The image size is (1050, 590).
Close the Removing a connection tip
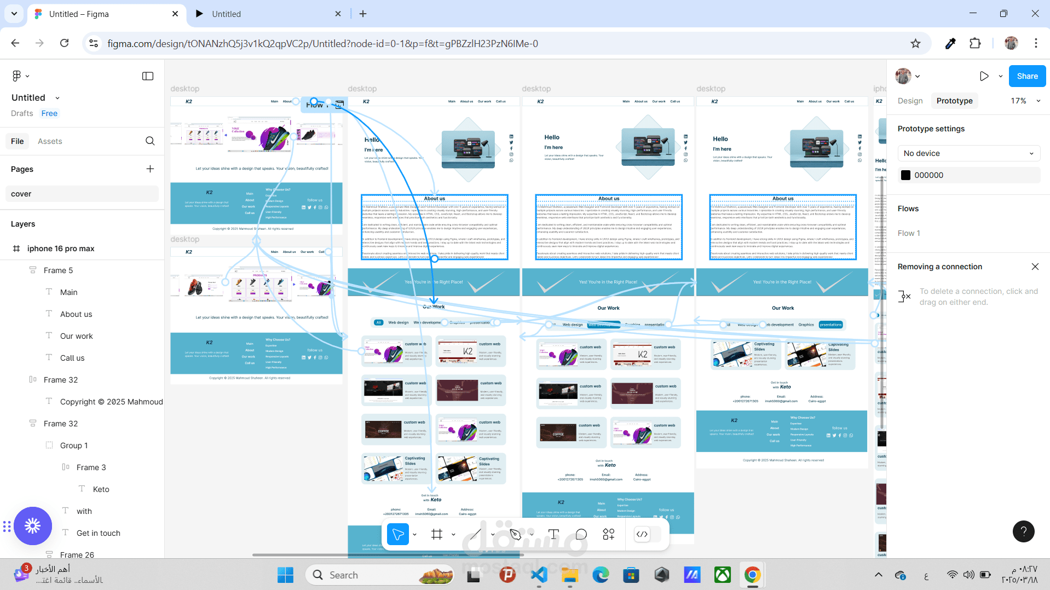(1035, 267)
